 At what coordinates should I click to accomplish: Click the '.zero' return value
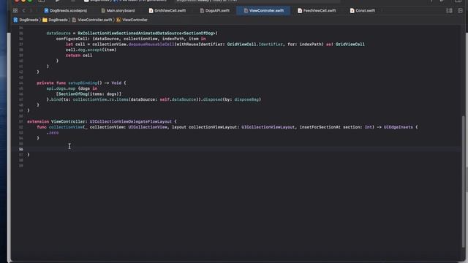[53, 132]
